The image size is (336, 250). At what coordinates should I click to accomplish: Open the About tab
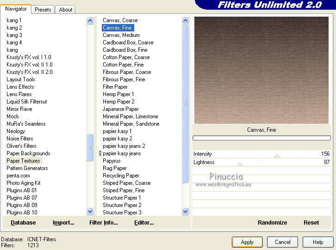(66, 10)
